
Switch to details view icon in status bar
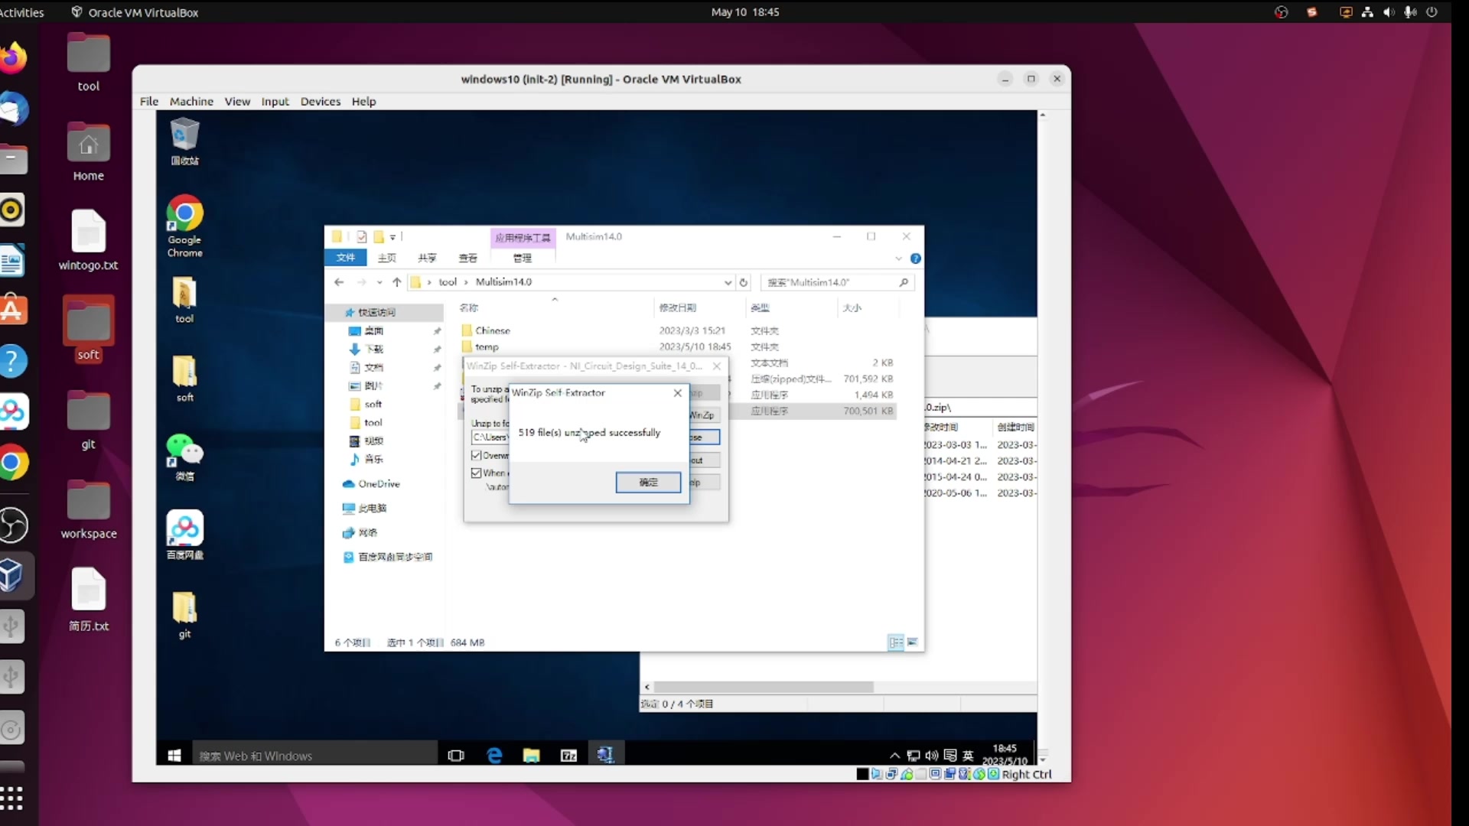point(895,642)
